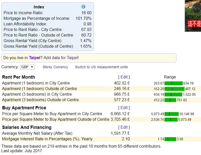
Task: Edit the Salaries And Financing section
Action: 124,127
